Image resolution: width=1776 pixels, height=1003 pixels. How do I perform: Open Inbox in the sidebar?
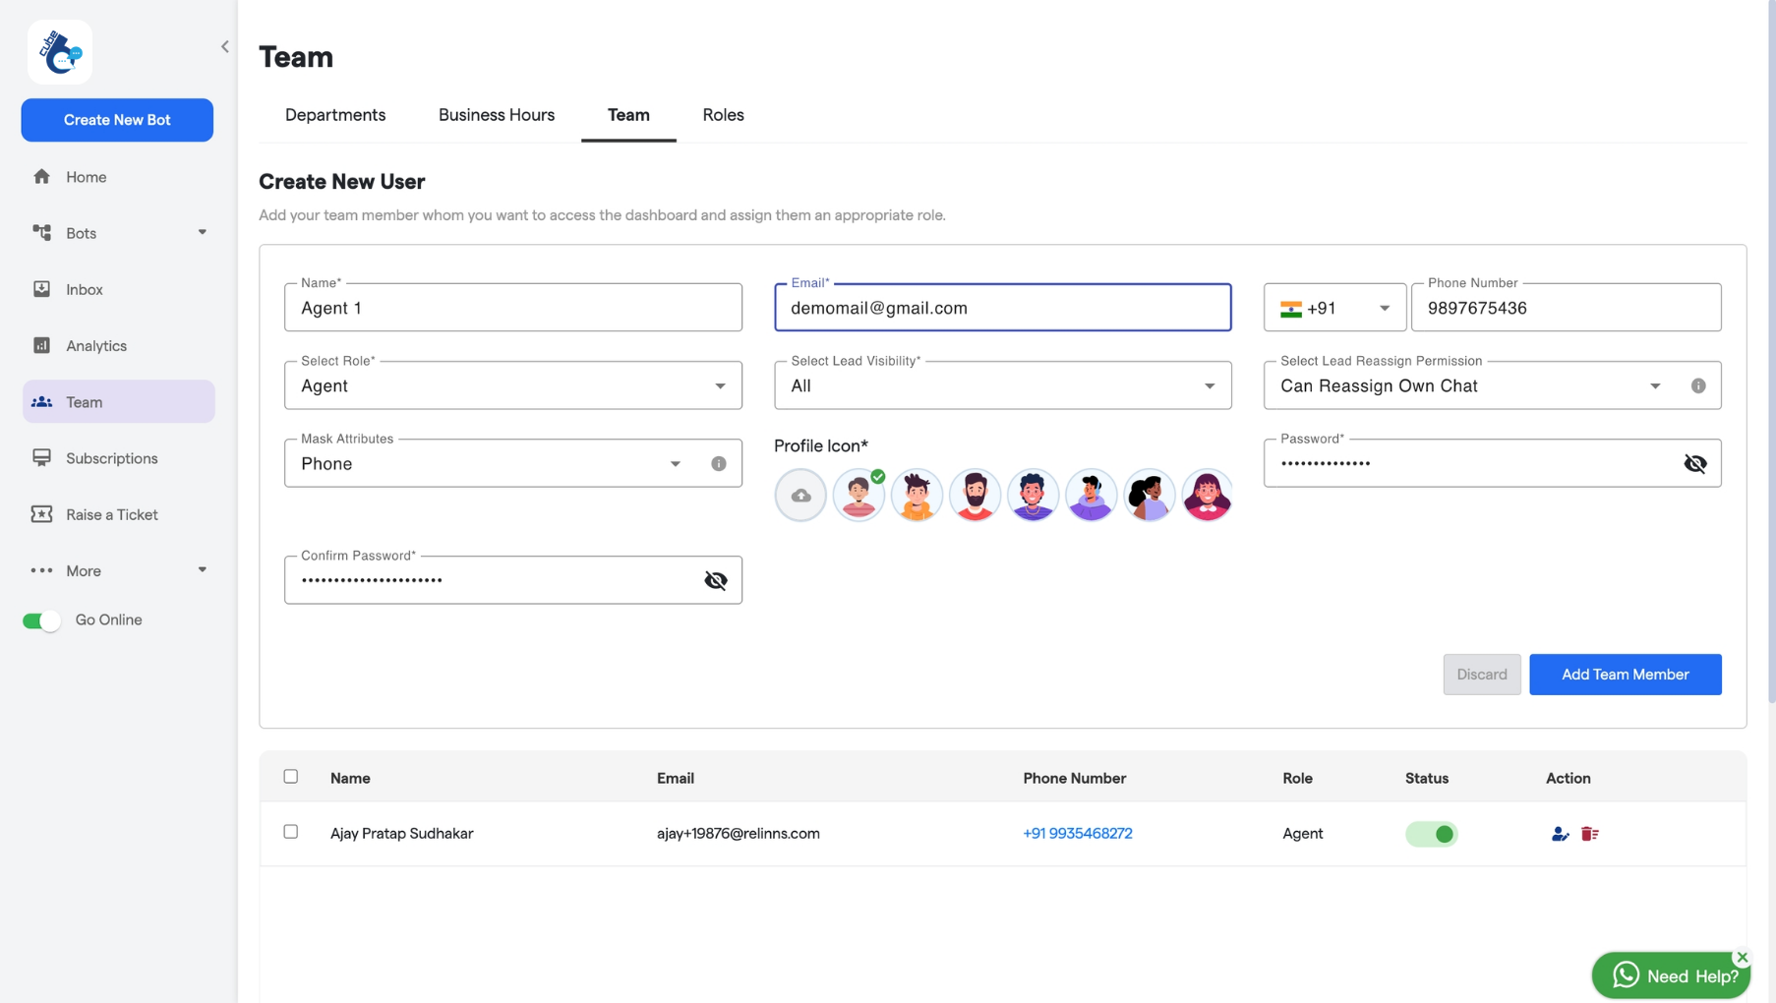pyautogui.click(x=118, y=289)
